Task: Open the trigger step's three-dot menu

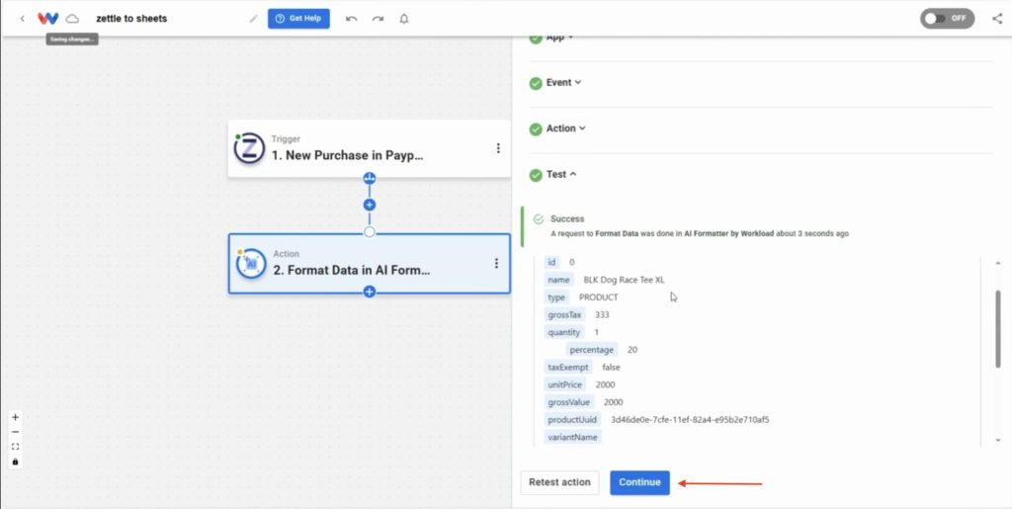Action: tap(498, 148)
